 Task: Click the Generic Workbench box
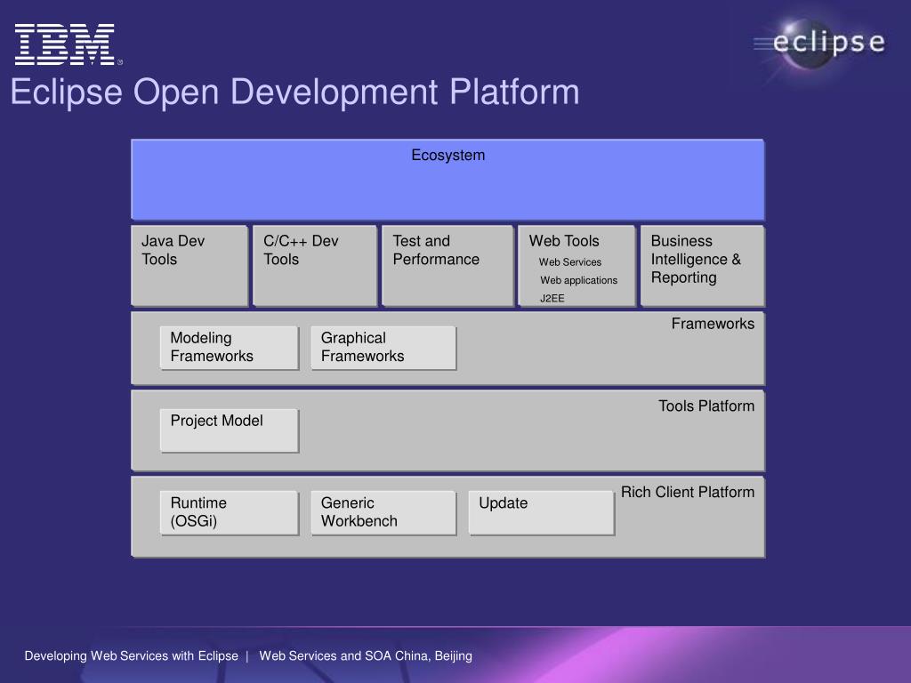click(x=383, y=512)
